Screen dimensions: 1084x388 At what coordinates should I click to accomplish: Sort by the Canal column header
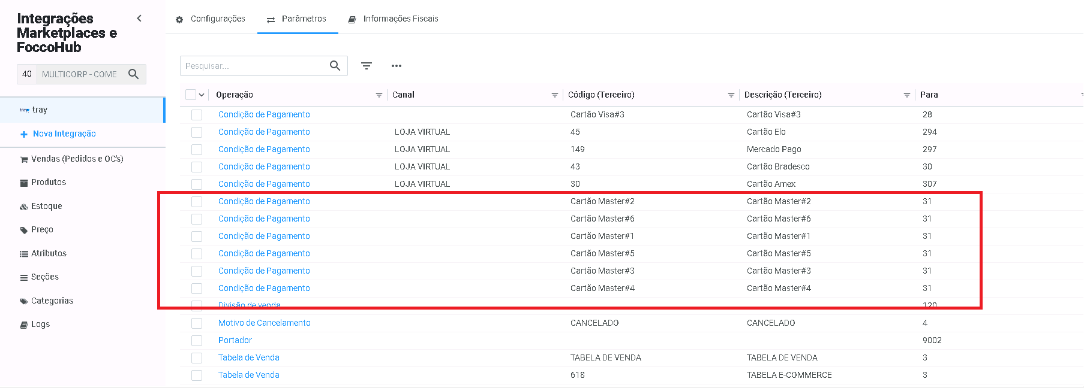(403, 95)
